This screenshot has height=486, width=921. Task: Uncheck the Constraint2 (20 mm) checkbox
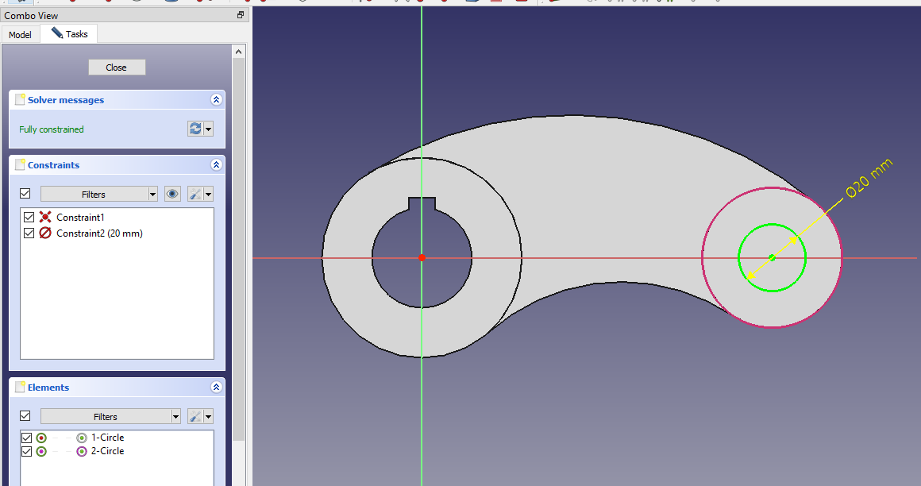(x=29, y=233)
